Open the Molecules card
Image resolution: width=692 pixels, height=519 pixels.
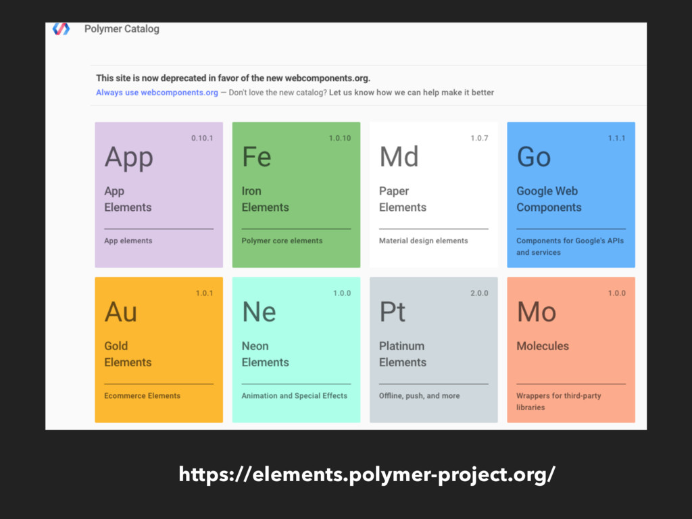point(571,349)
